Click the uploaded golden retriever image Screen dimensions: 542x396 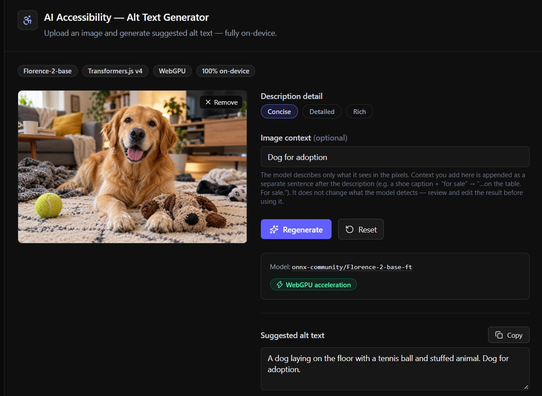tap(133, 167)
